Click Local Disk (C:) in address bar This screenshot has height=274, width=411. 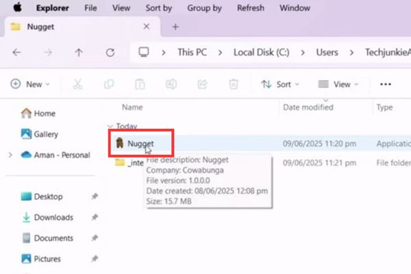262,53
